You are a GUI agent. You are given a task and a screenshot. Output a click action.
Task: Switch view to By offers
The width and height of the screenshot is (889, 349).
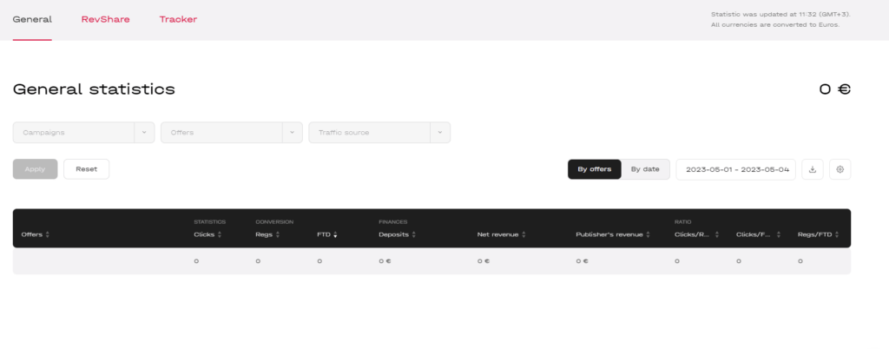(x=595, y=169)
